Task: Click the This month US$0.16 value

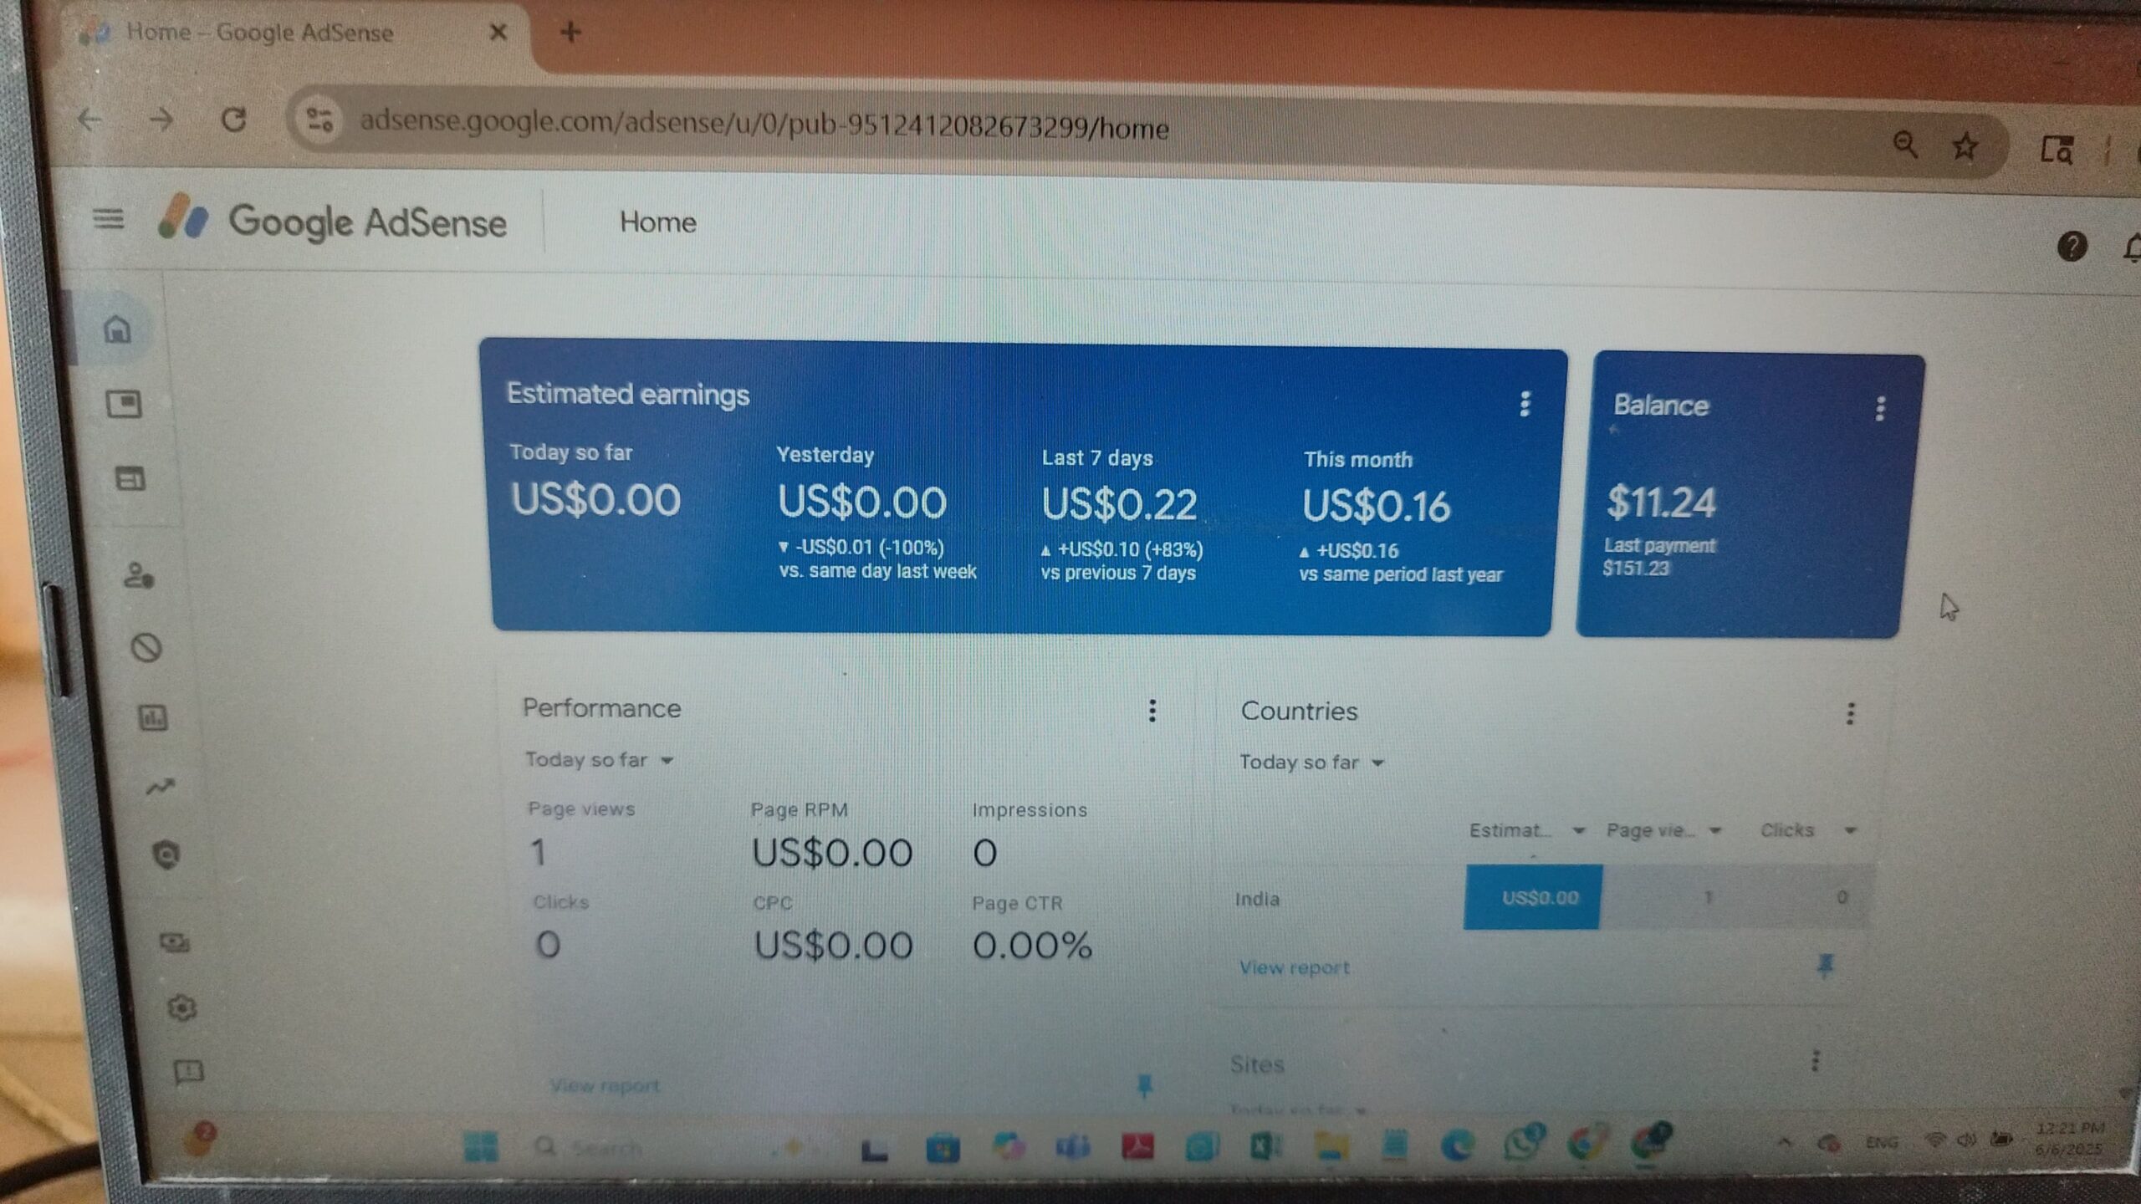Action: (1376, 506)
